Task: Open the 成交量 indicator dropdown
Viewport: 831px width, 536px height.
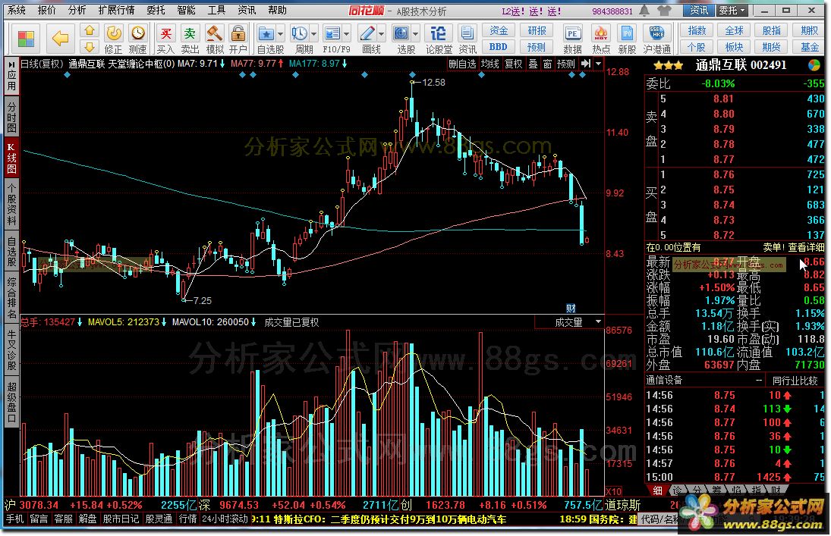Action: pyautogui.click(x=598, y=321)
